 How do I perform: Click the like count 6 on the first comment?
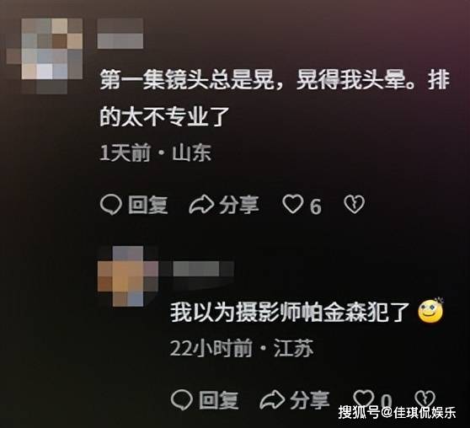(x=315, y=206)
